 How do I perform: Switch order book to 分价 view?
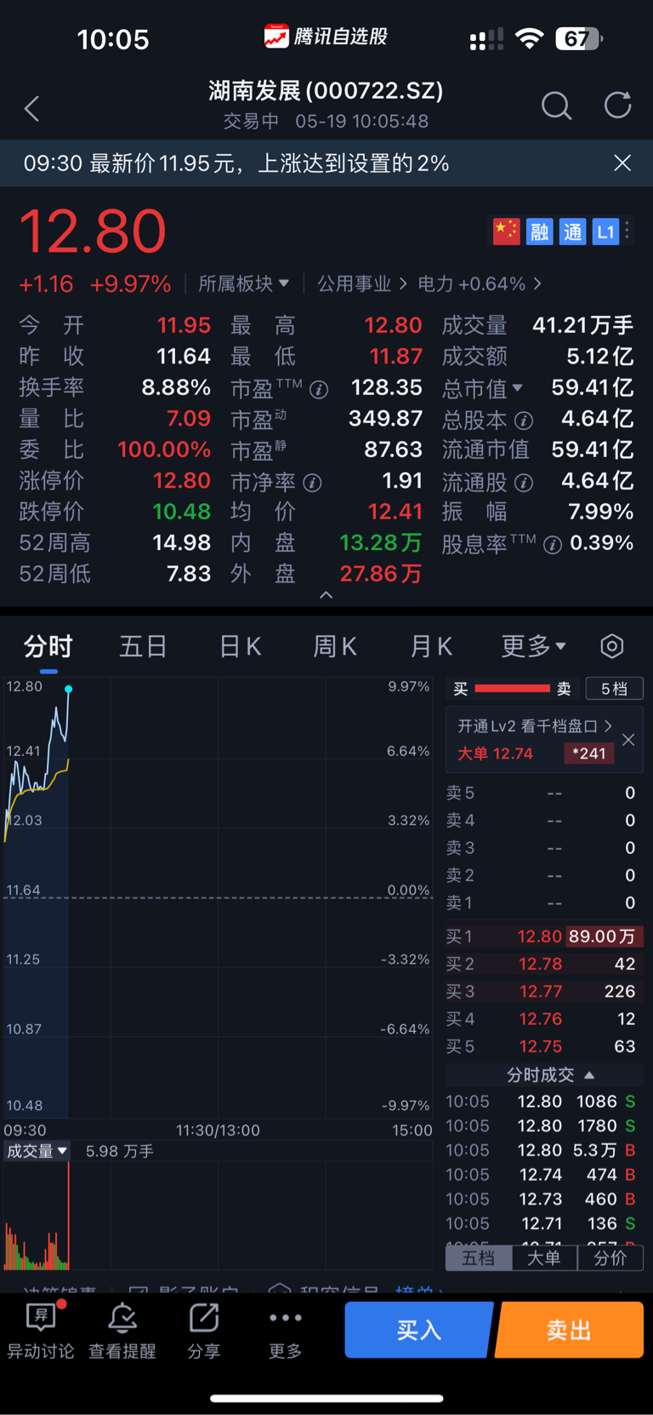click(610, 1257)
